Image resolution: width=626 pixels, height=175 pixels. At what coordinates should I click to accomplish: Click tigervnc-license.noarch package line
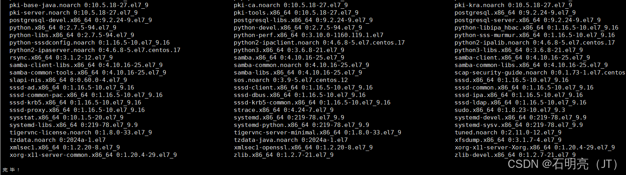pos(80,132)
